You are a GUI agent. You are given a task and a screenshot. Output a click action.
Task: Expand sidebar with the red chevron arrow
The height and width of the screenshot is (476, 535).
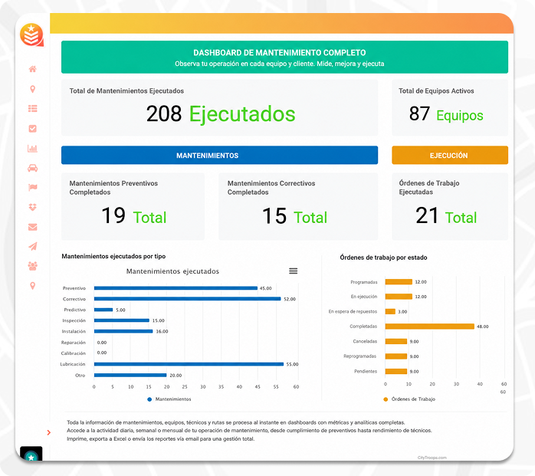point(49,432)
